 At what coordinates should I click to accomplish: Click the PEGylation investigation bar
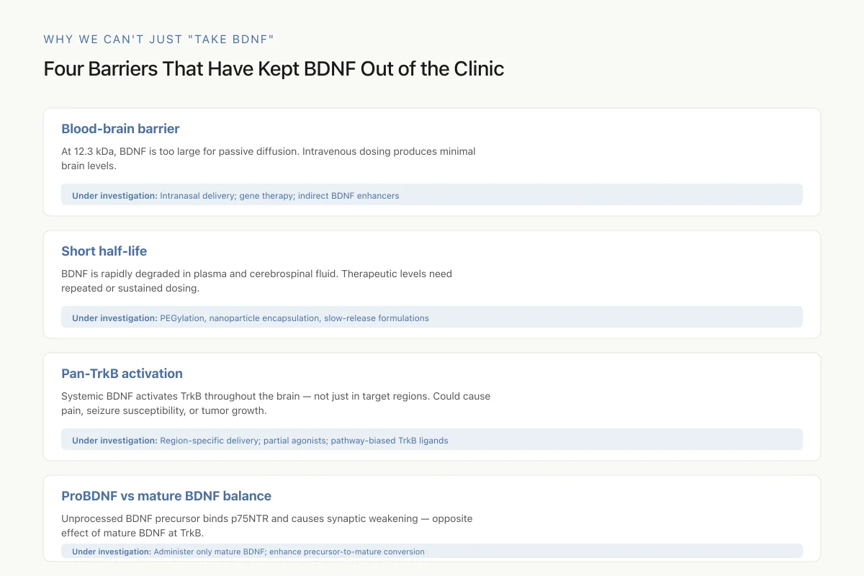point(432,317)
